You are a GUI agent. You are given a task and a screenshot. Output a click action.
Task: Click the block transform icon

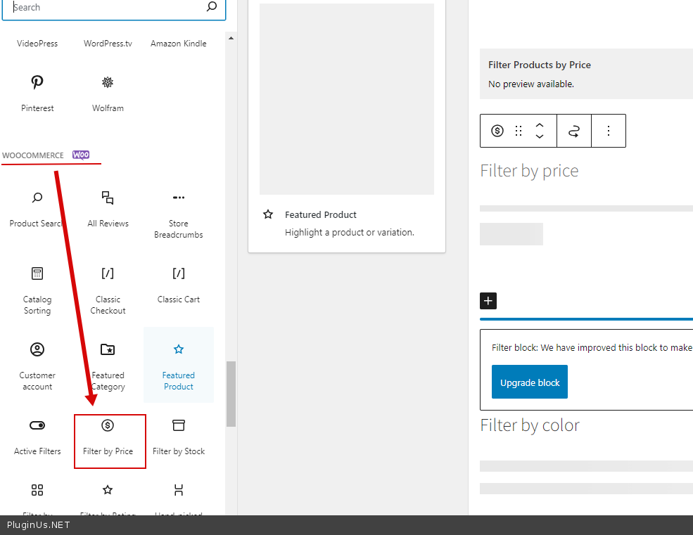click(x=574, y=131)
